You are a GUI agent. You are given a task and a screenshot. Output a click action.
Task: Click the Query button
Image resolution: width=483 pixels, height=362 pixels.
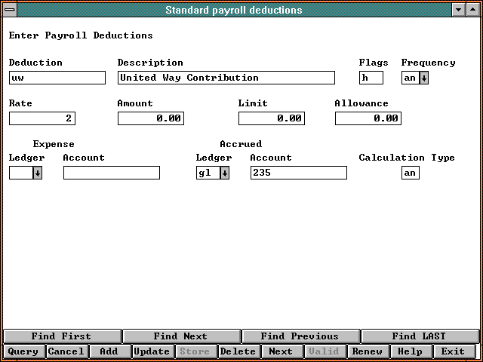tap(23, 351)
